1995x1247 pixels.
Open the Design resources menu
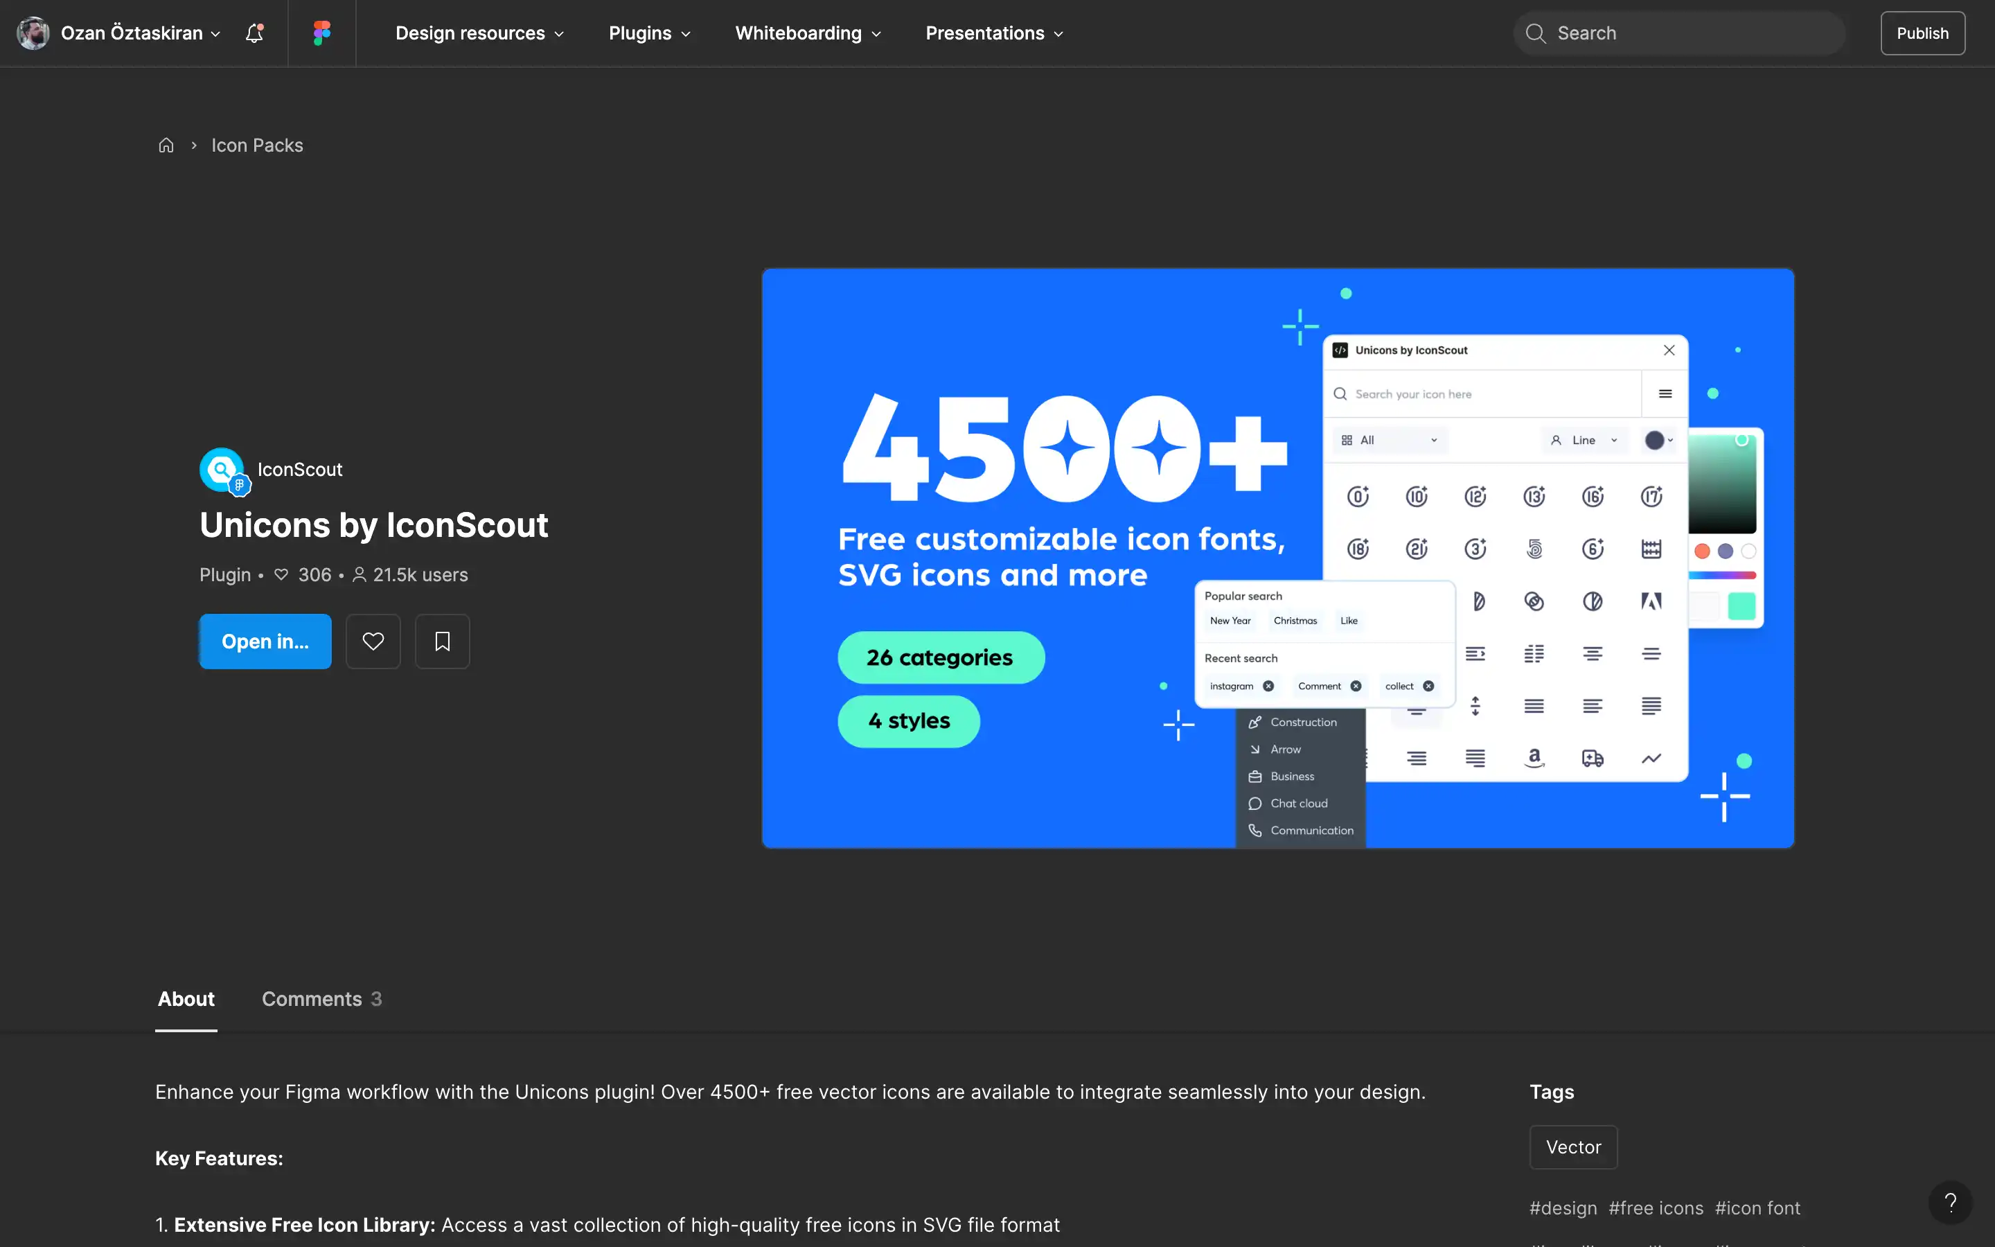pyautogui.click(x=480, y=33)
